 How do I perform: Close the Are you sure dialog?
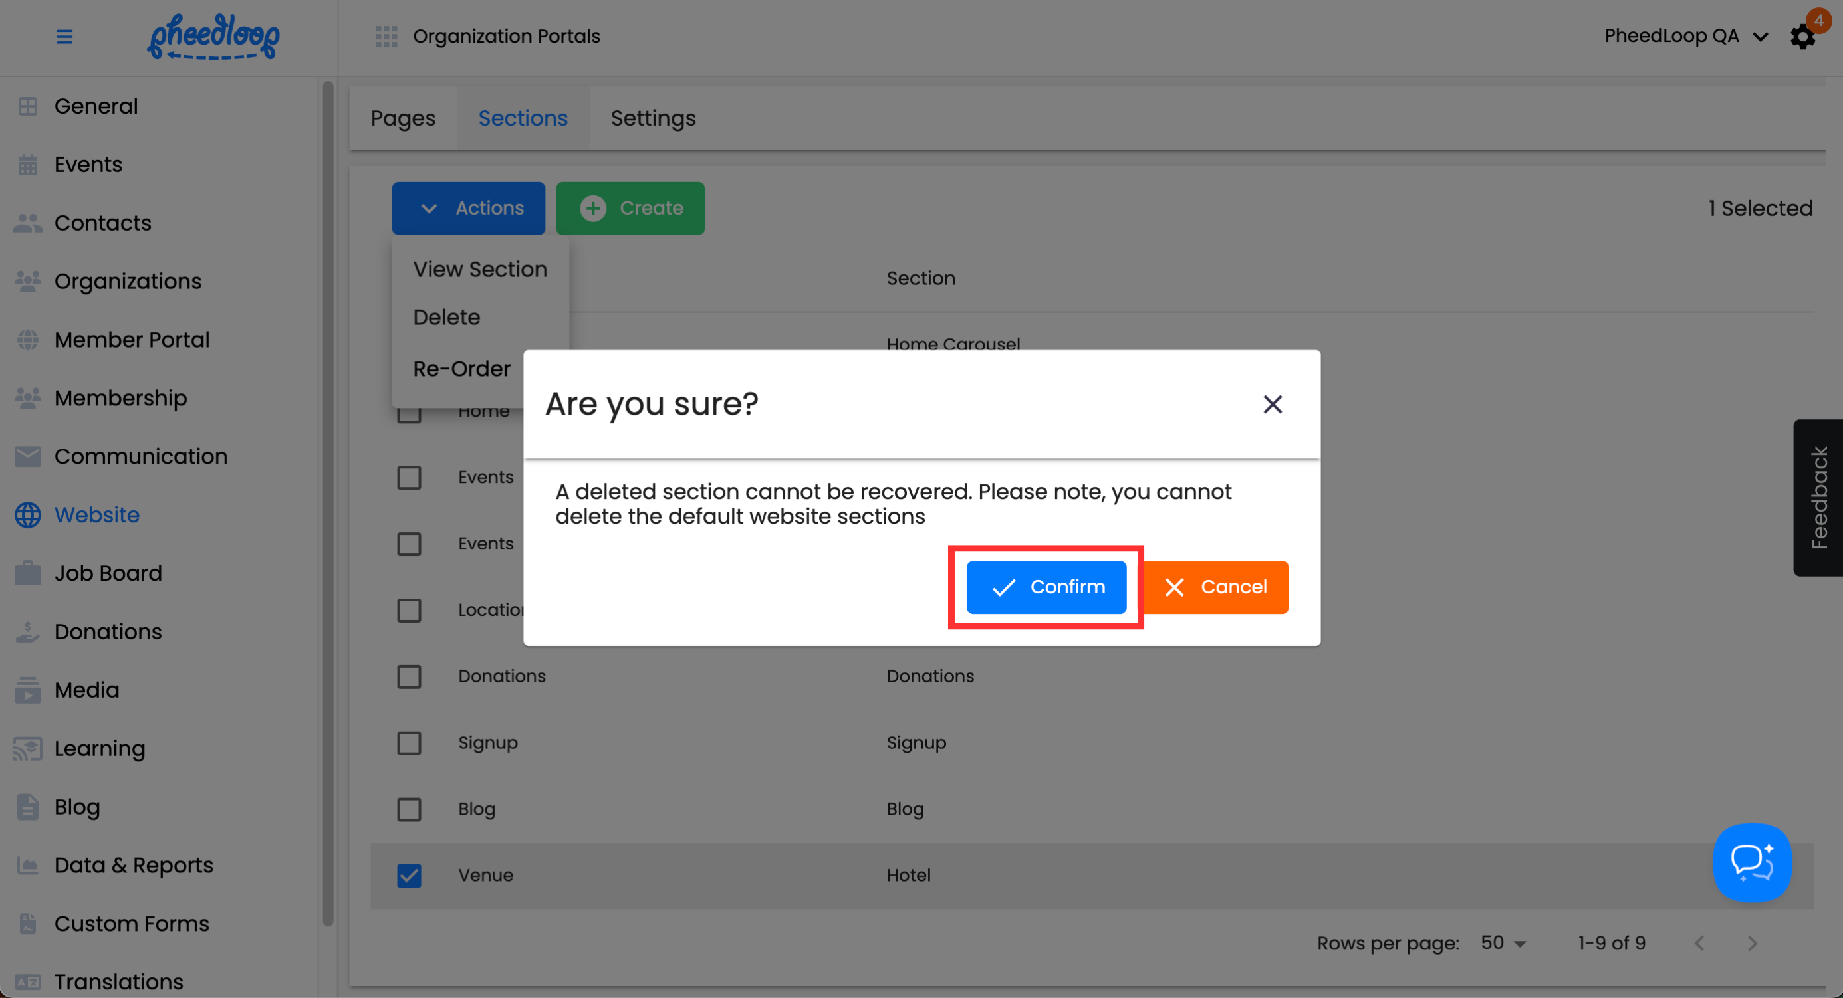point(1272,405)
